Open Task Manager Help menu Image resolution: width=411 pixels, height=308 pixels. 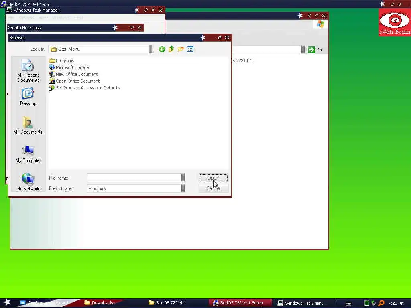tap(79, 18)
